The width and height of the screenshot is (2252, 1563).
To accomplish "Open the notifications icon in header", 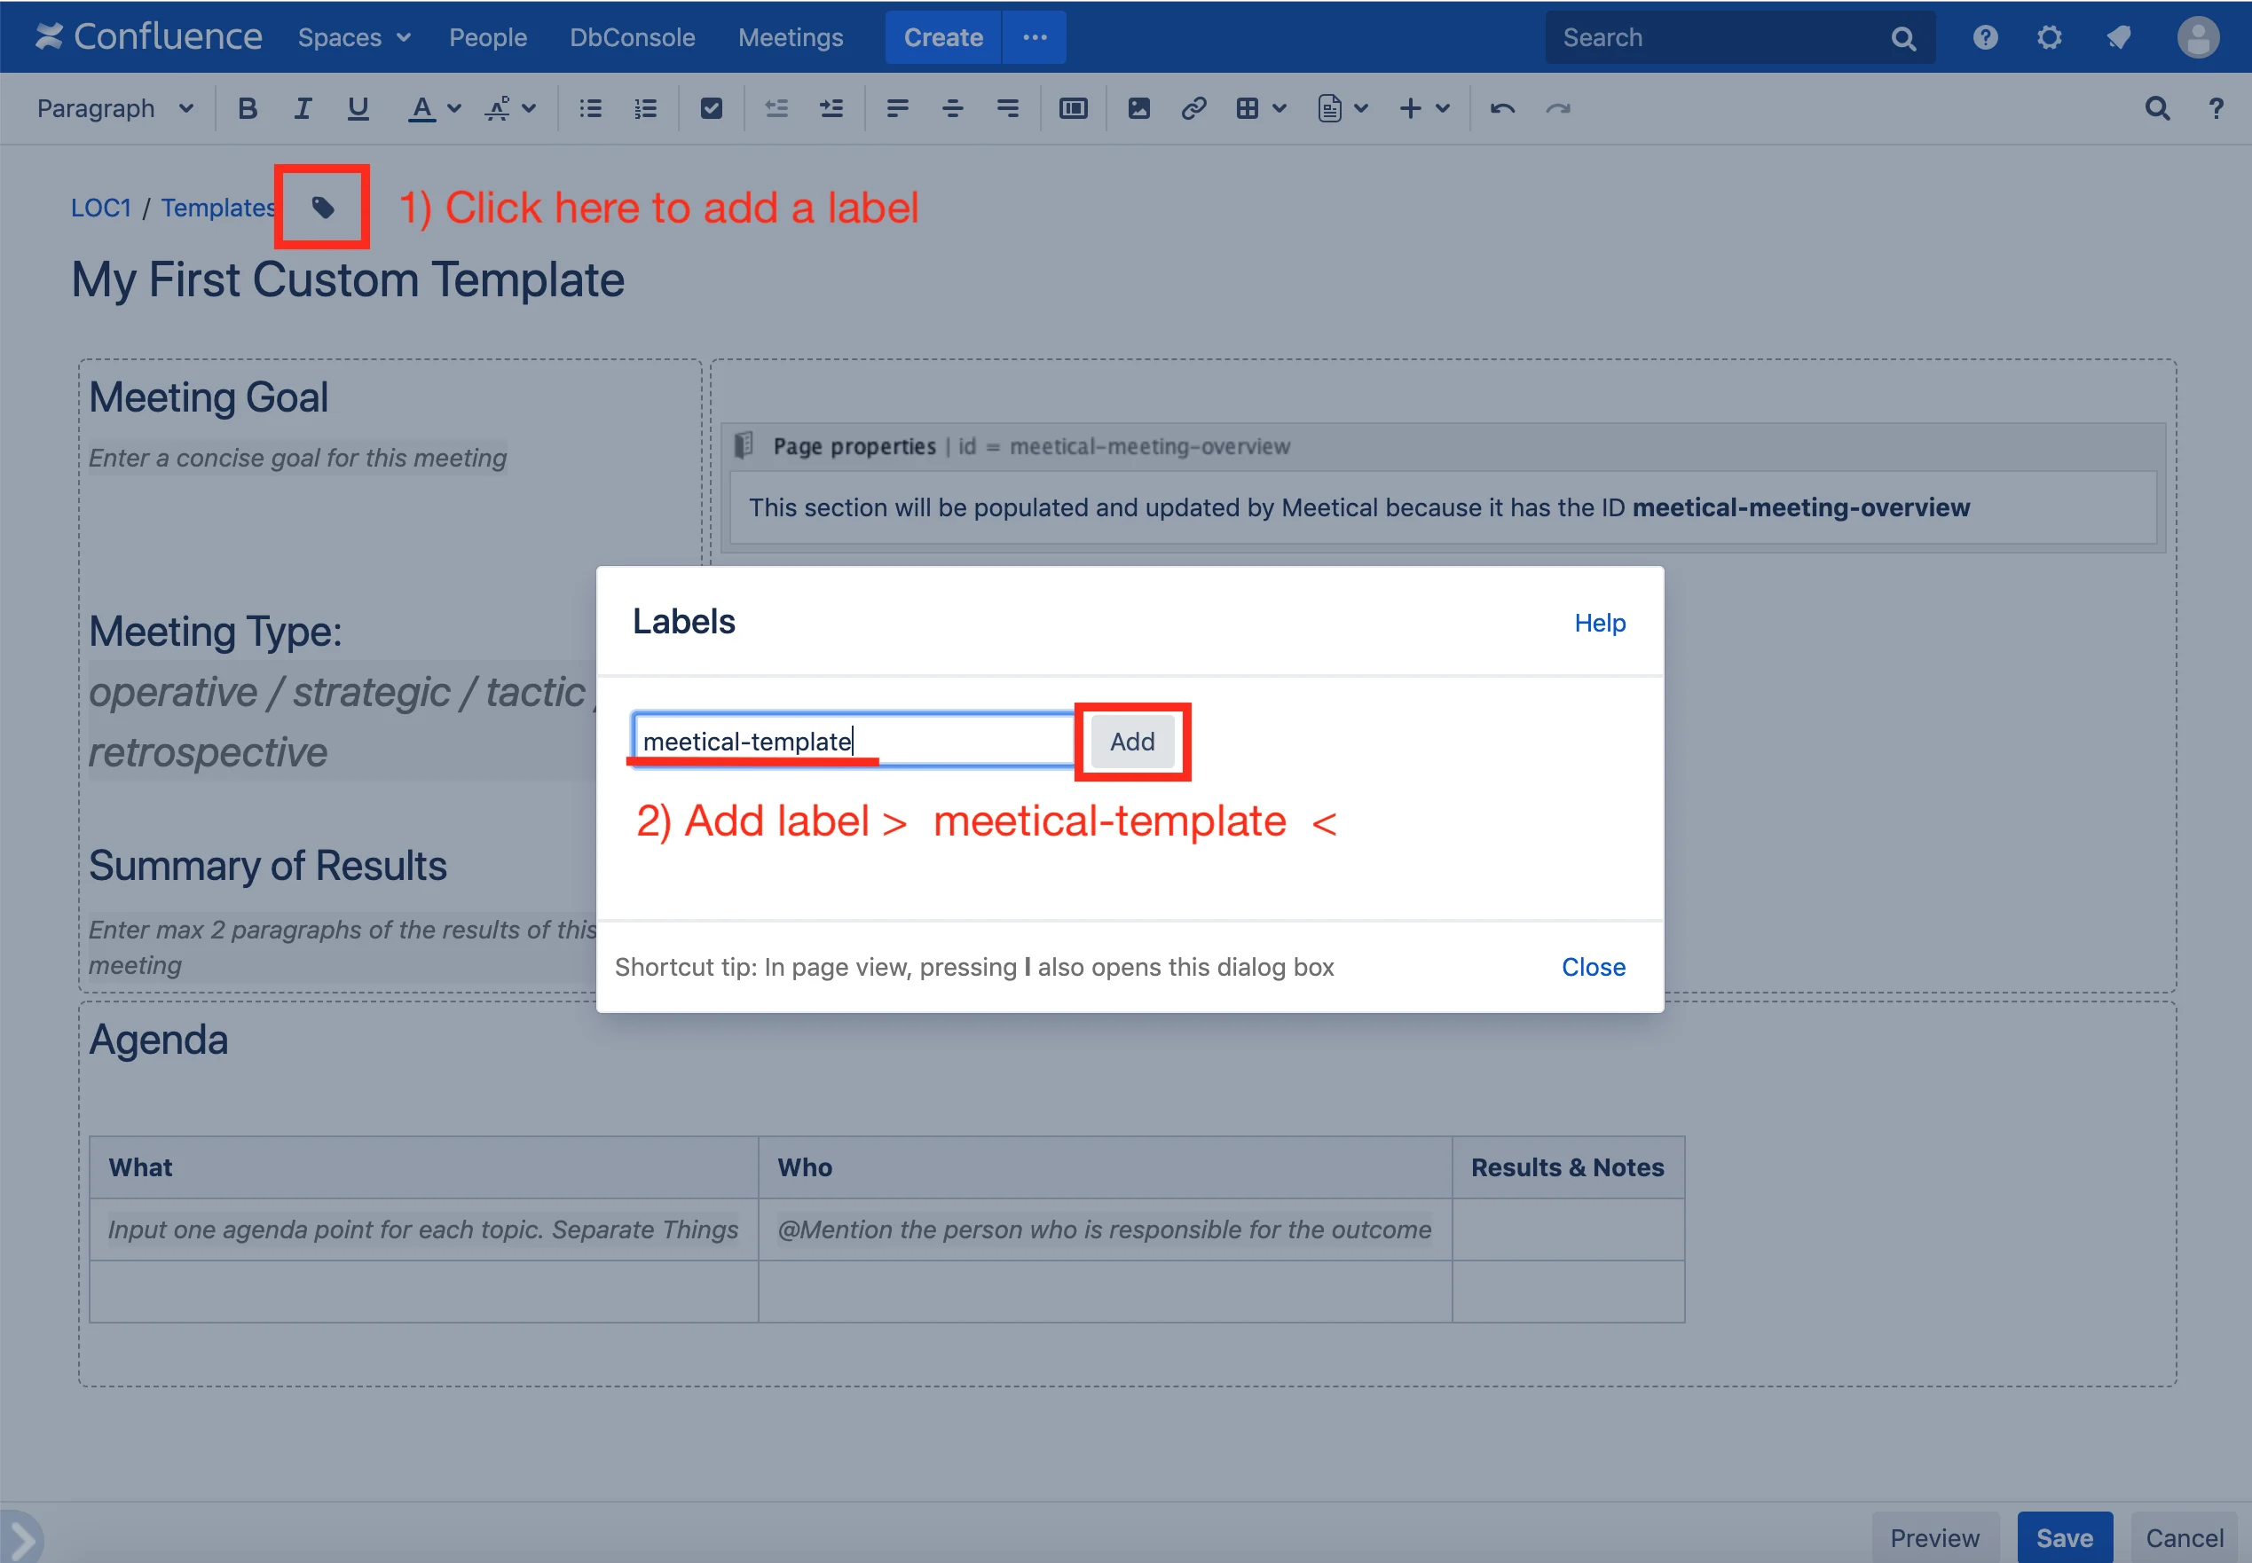I will point(2118,37).
